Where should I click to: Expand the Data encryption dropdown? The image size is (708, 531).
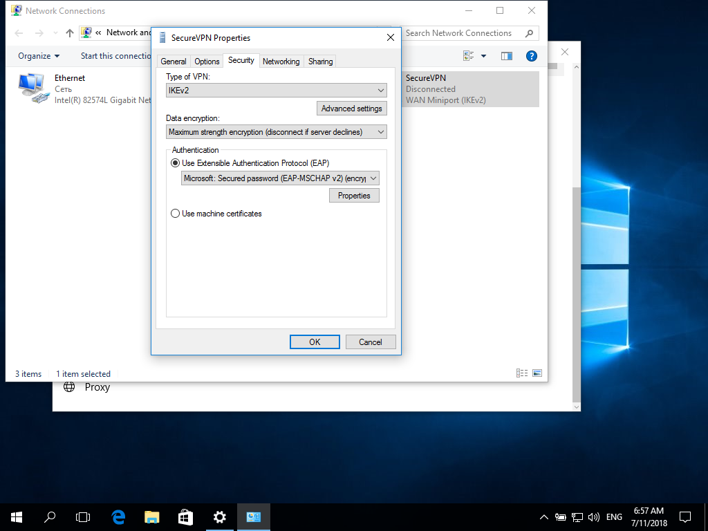[x=277, y=132]
